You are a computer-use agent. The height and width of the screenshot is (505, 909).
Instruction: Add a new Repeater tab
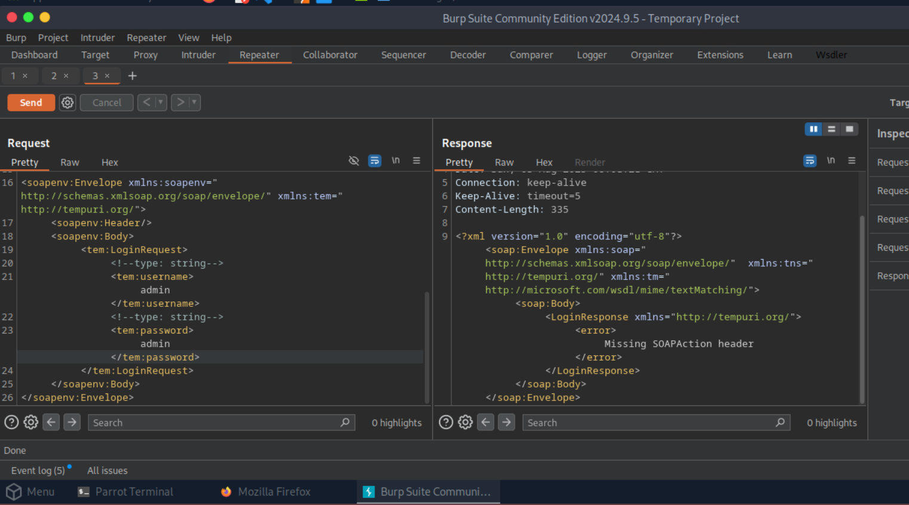tap(133, 76)
